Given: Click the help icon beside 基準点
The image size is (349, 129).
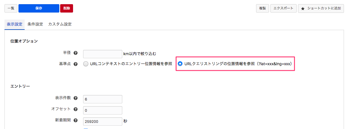Looking at the screenshot, I should coord(75,64).
